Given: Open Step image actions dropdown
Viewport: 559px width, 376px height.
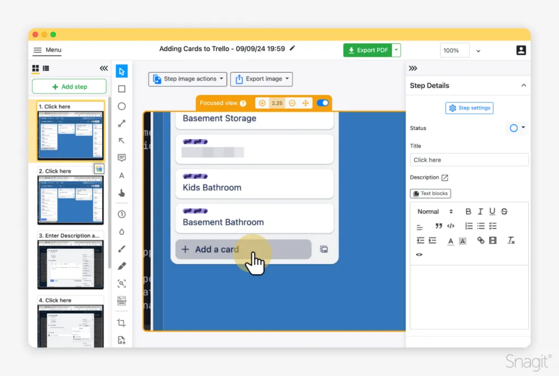Looking at the screenshot, I should pyautogui.click(x=188, y=79).
